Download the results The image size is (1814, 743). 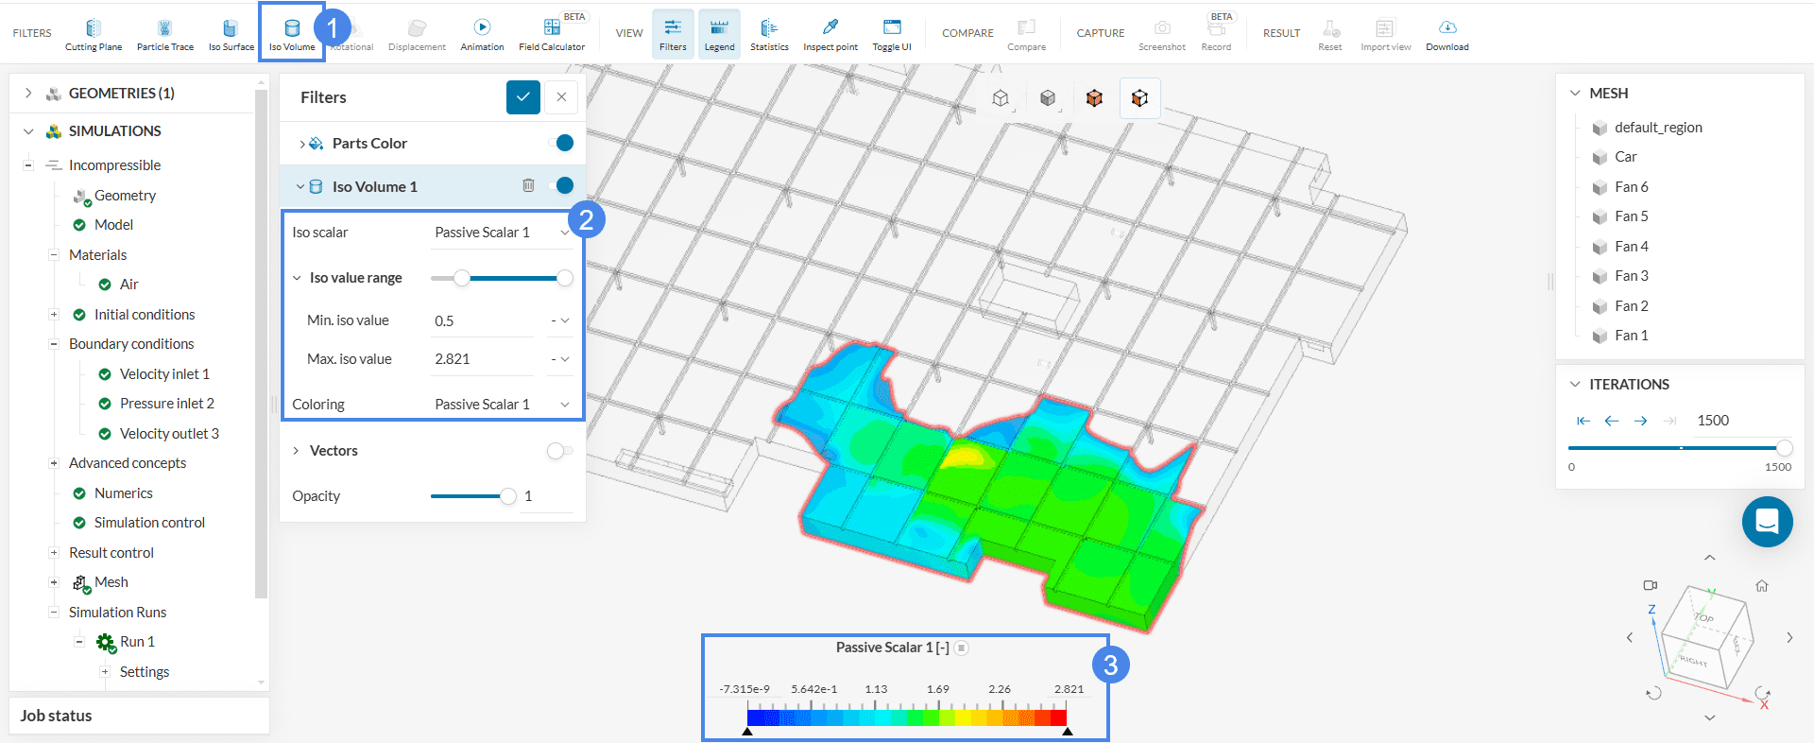click(x=1446, y=34)
